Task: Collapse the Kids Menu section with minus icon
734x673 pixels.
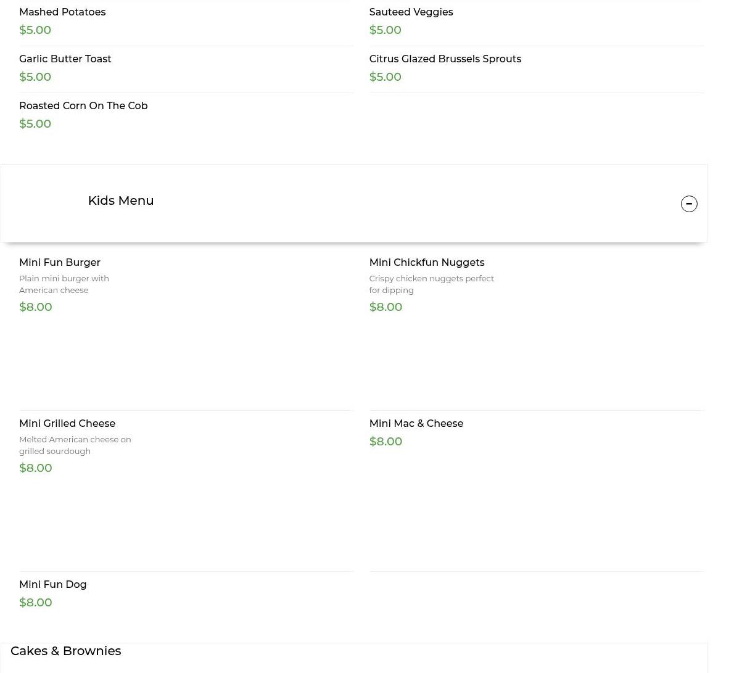Action: [689, 204]
